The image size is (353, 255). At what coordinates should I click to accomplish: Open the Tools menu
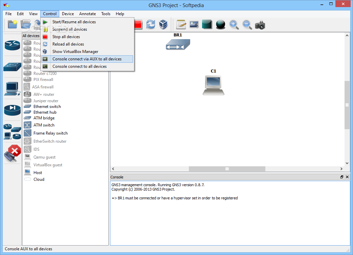tap(106, 14)
